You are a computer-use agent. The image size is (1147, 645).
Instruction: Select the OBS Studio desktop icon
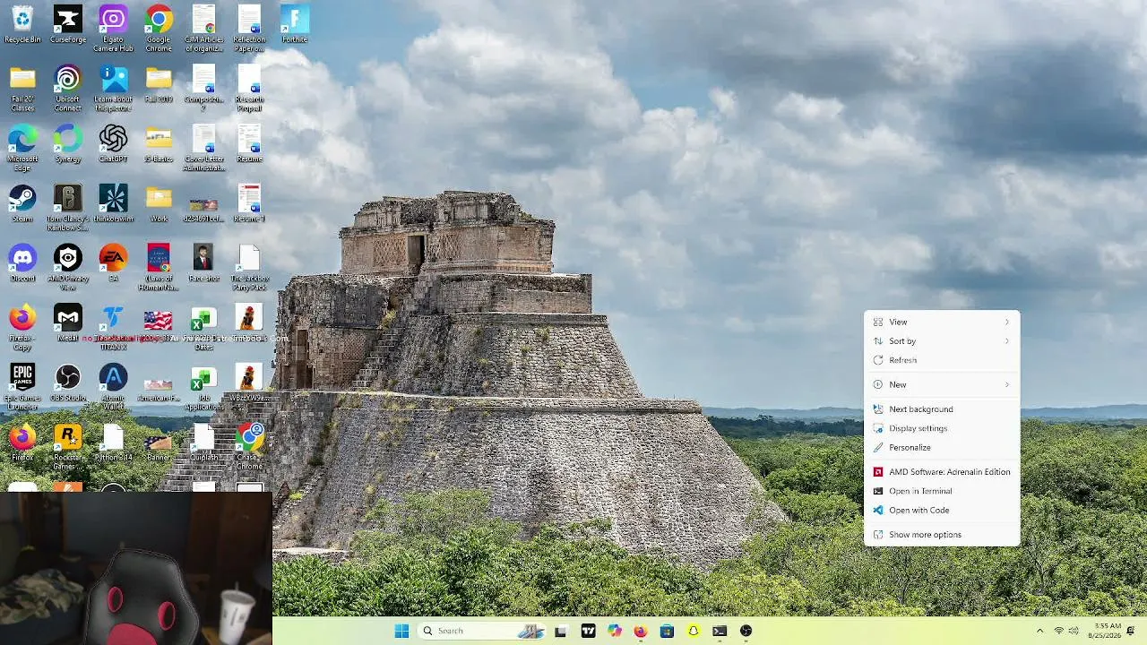click(68, 383)
